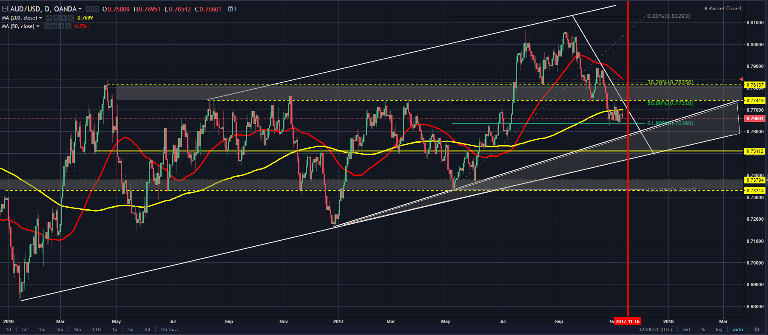Select the 5y time range
Screen dimensions: 768x335
131,329
